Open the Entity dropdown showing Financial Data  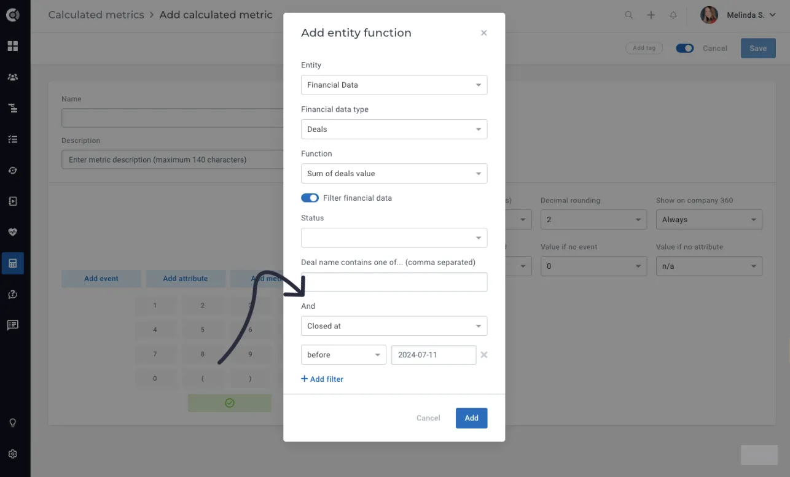tap(394, 85)
